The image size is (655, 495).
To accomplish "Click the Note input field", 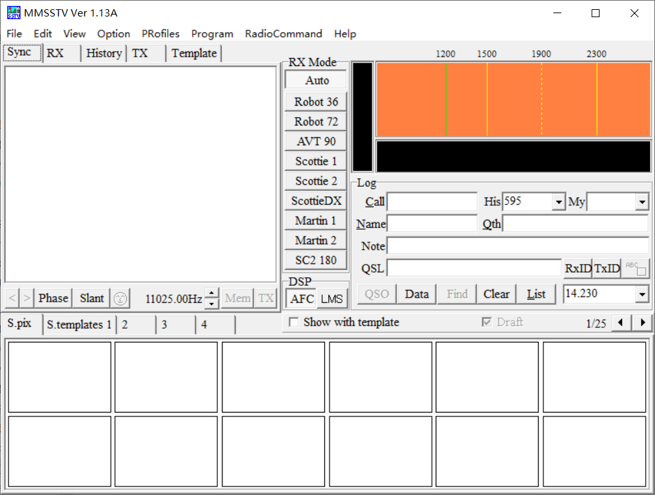I will [x=518, y=246].
